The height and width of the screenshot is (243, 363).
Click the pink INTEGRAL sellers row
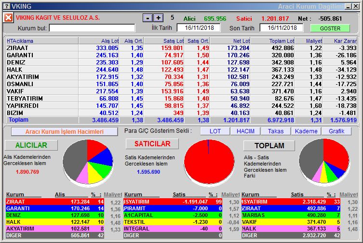(173, 229)
